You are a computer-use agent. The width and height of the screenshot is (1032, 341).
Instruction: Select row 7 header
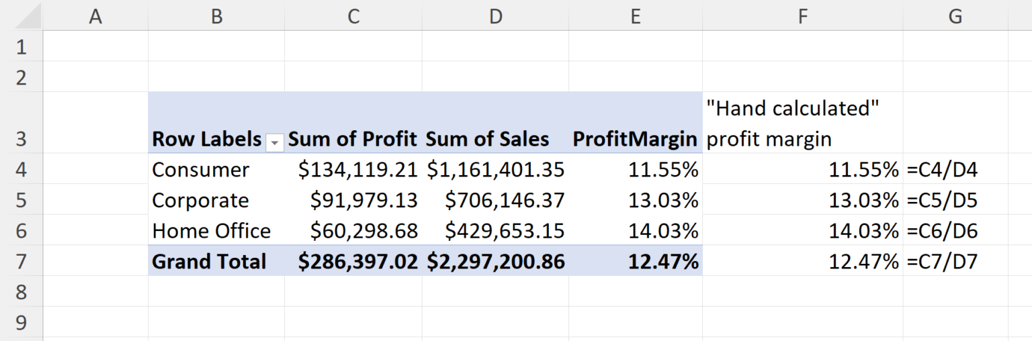coord(21,261)
